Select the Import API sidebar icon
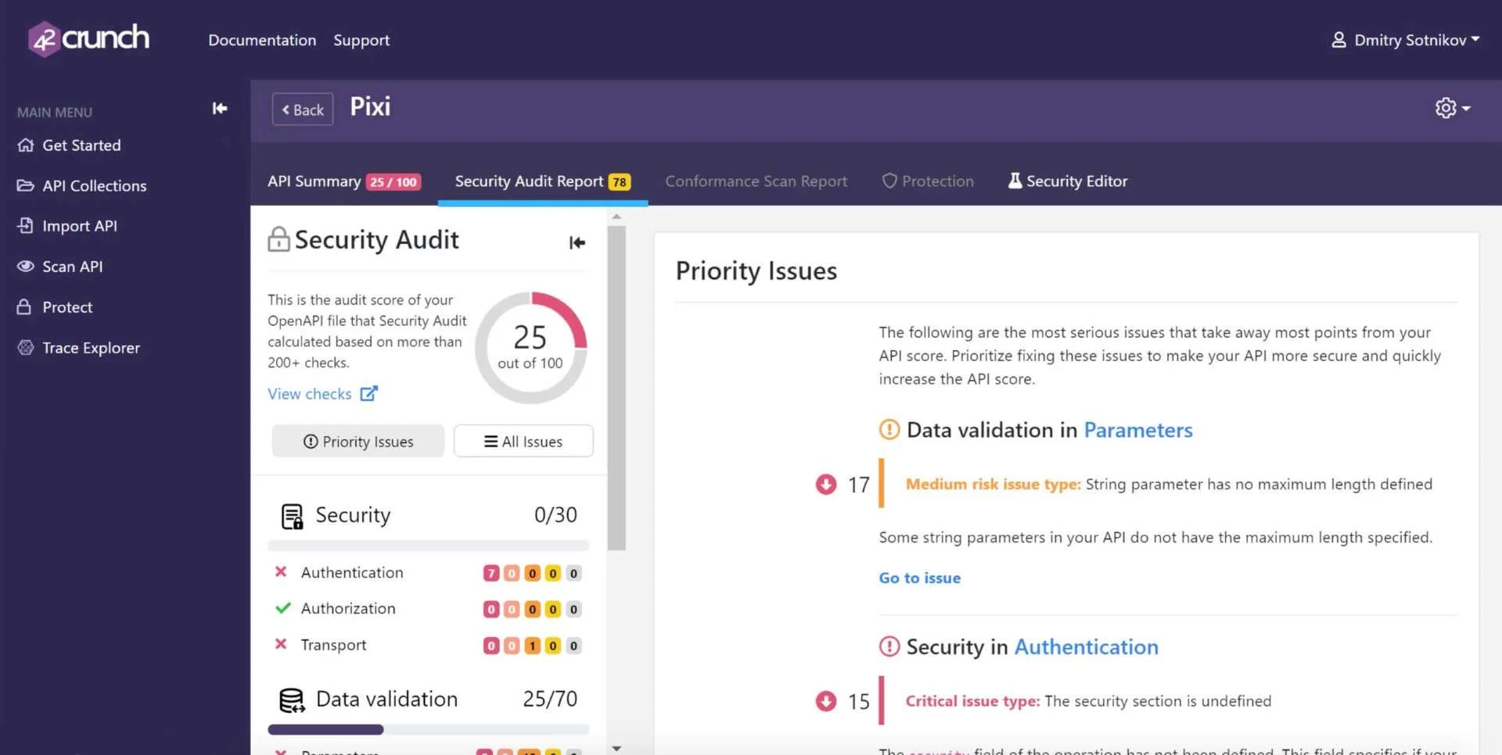 [x=26, y=225]
